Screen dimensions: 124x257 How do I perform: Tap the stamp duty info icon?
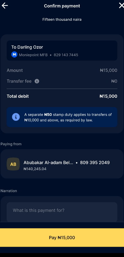[16, 117]
